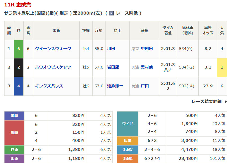Click the arrow beside レース結果詳細

(x=226, y=102)
